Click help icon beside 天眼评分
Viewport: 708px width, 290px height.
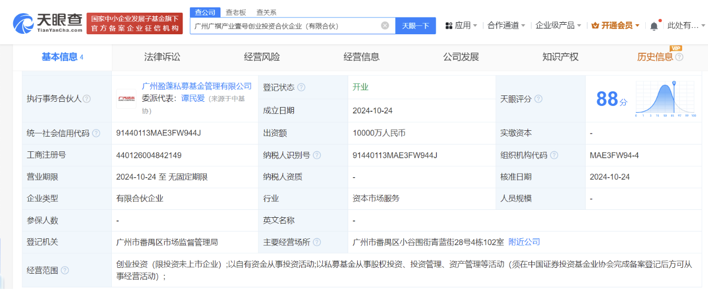538,99
